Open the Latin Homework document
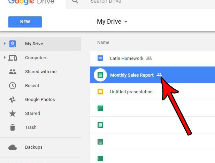Viewport: 215px width, 163px height. coord(126,59)
